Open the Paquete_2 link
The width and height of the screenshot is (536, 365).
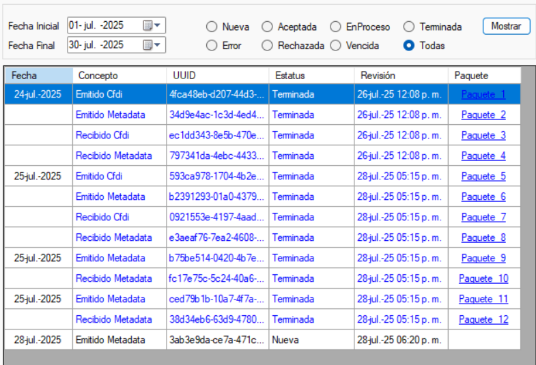tap(483, 115)
